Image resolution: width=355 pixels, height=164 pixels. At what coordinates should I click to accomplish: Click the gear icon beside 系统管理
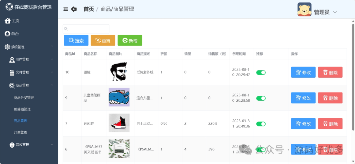point(8,47)
